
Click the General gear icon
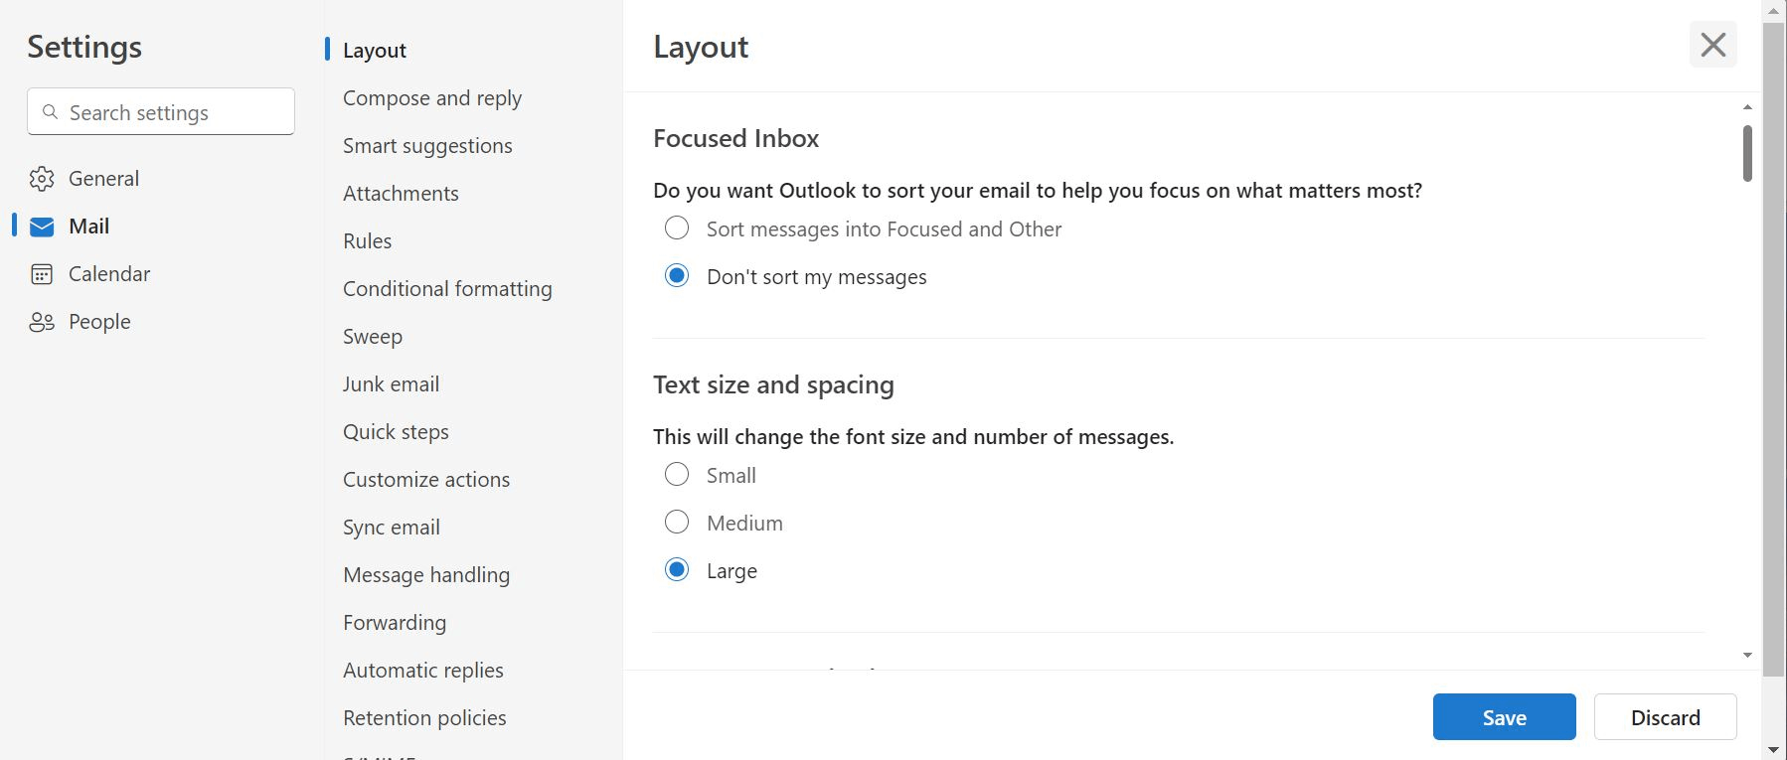(42, 179)
